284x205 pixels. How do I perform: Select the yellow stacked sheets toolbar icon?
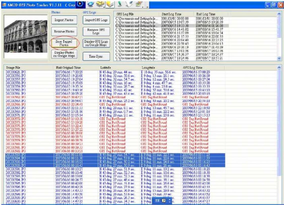tap(110, 4)
